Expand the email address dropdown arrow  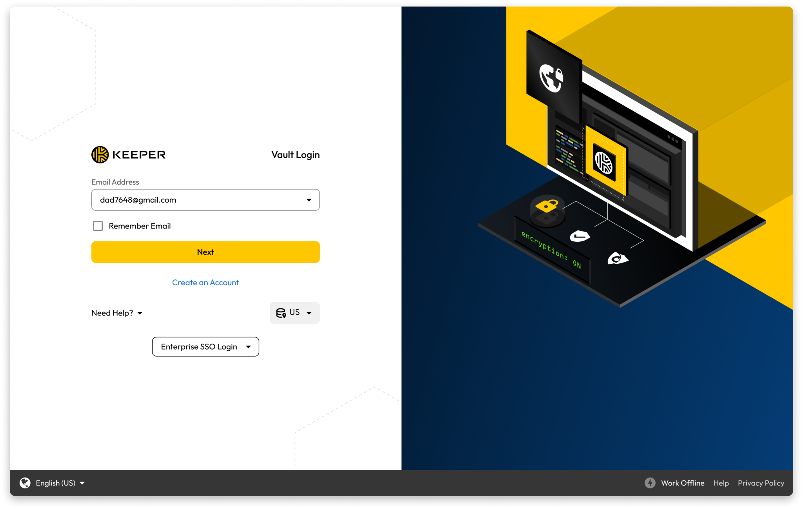[x=309, y=200]
